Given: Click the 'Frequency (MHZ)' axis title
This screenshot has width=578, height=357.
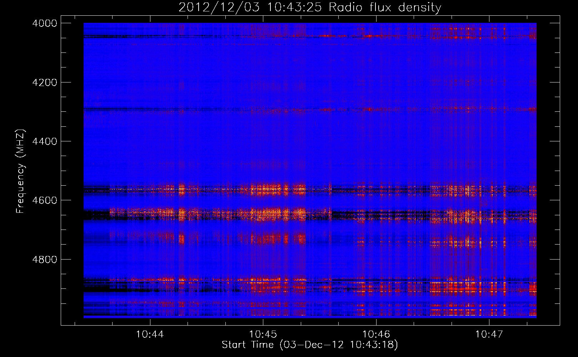Looking at the screenshot, I should click(20, 171).
